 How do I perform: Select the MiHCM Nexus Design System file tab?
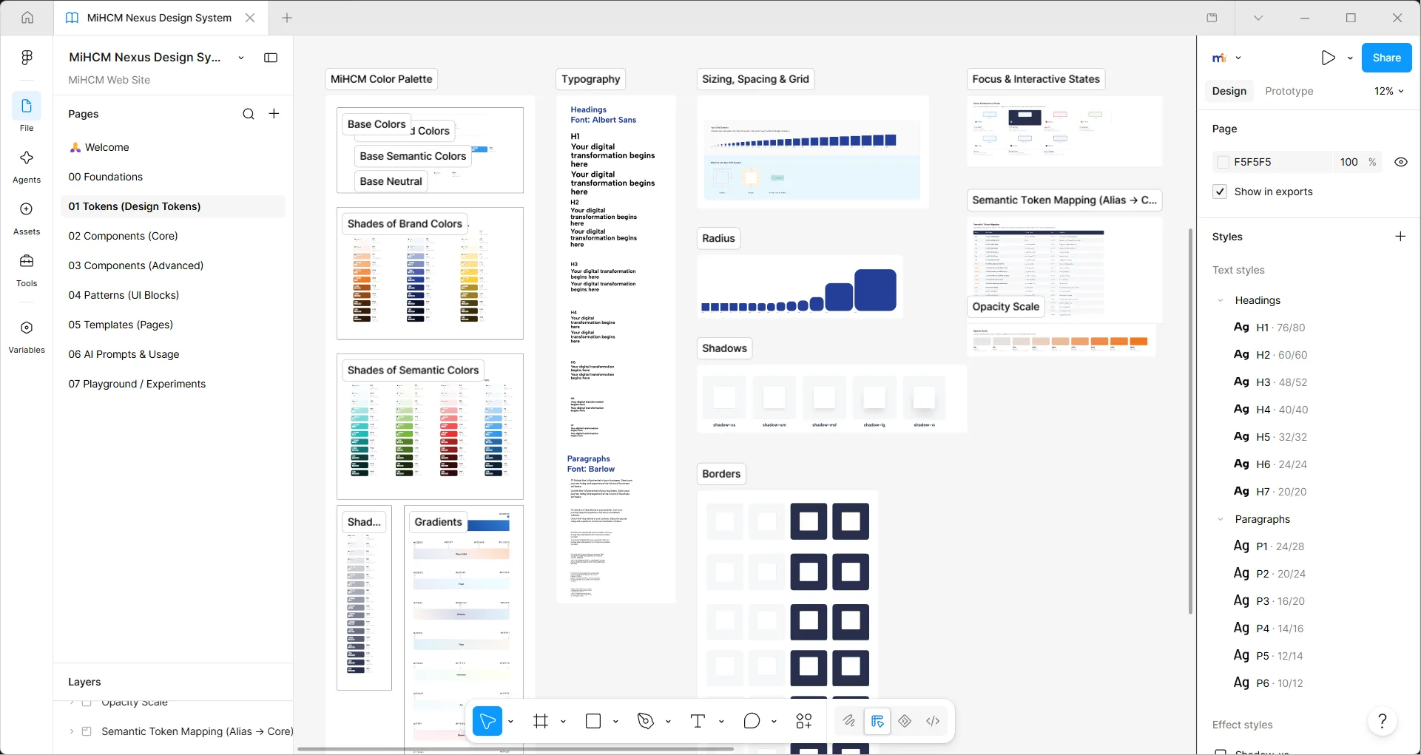click(x=159, y=18)
